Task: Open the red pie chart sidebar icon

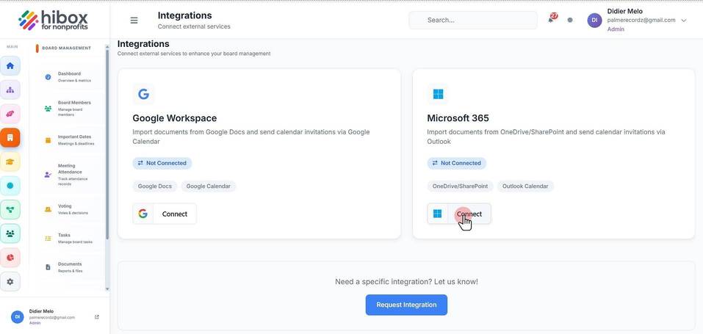Action: coord(10,258)
